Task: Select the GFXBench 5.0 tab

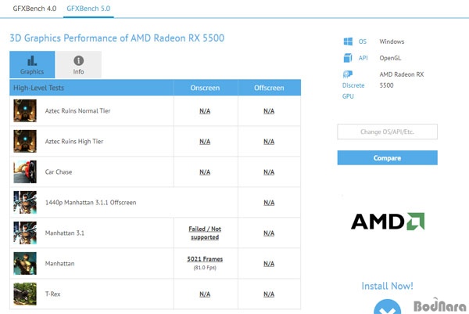Action: (x=88, y=9)
